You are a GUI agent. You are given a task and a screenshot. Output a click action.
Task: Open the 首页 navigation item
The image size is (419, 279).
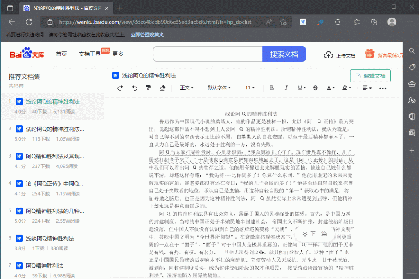point(61,54)
